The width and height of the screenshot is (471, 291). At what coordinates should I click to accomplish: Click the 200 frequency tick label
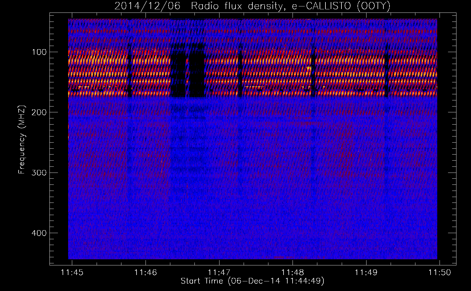point(39,112)
